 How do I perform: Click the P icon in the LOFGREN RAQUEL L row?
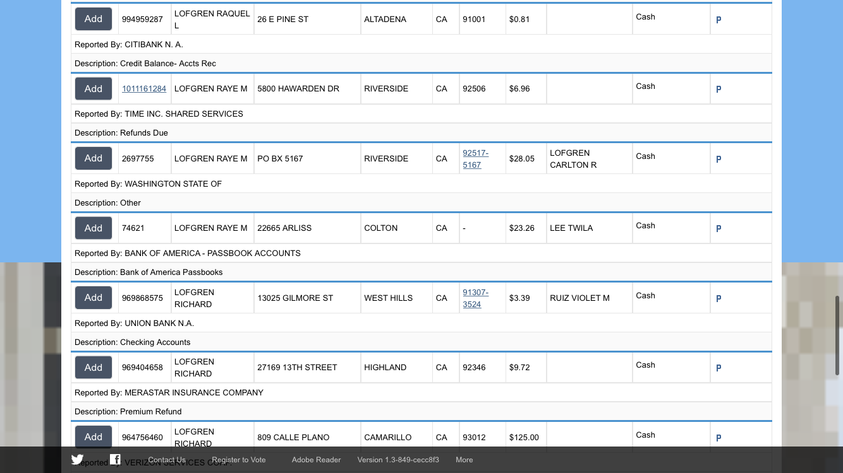pos(719,20)
